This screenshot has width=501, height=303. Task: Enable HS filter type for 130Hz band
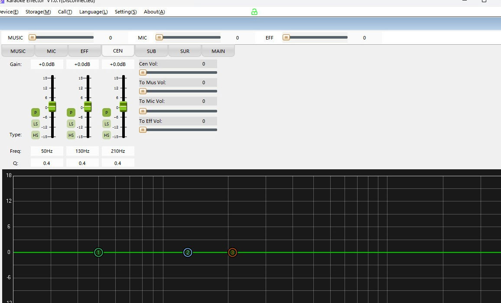tap(71, 135)
